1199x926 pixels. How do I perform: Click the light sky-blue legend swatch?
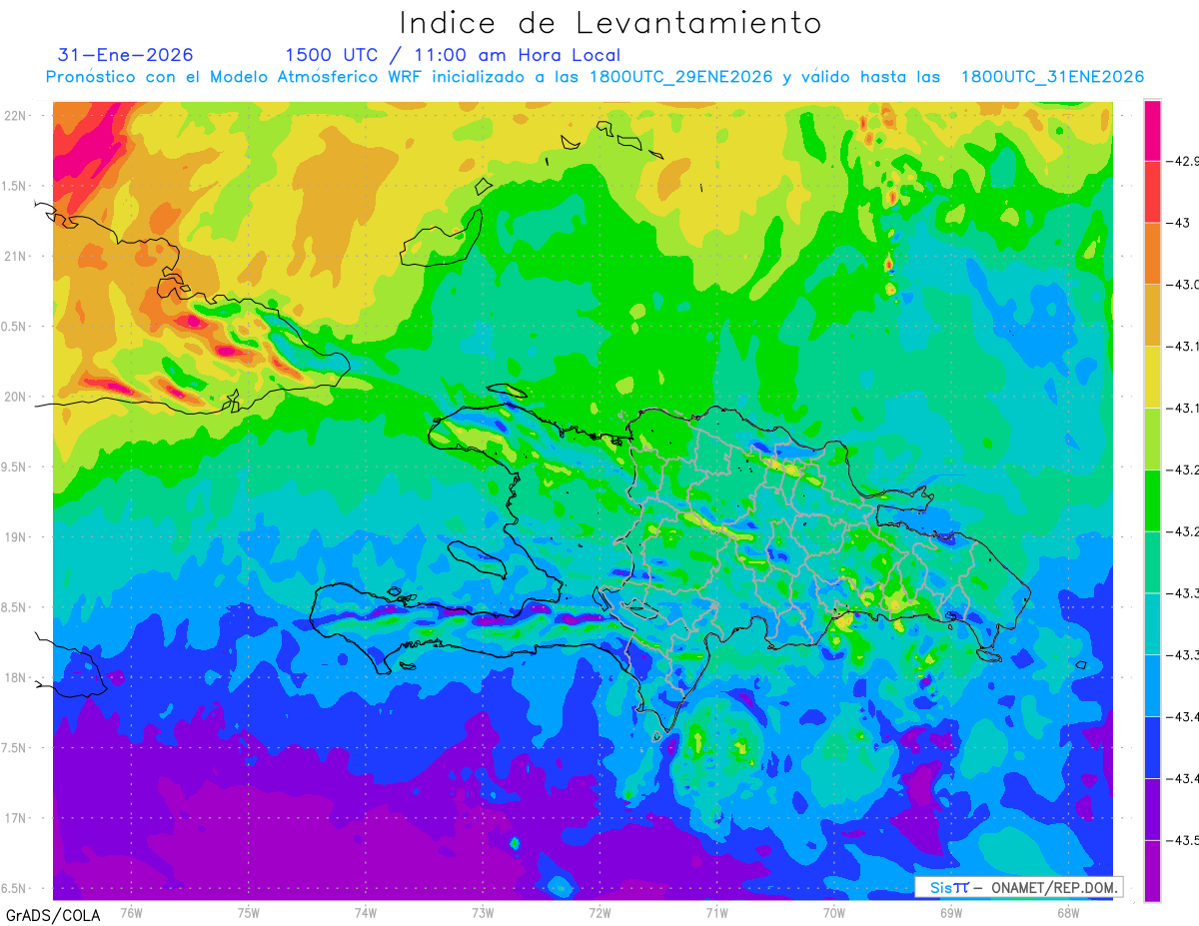tap(1152, 686)
